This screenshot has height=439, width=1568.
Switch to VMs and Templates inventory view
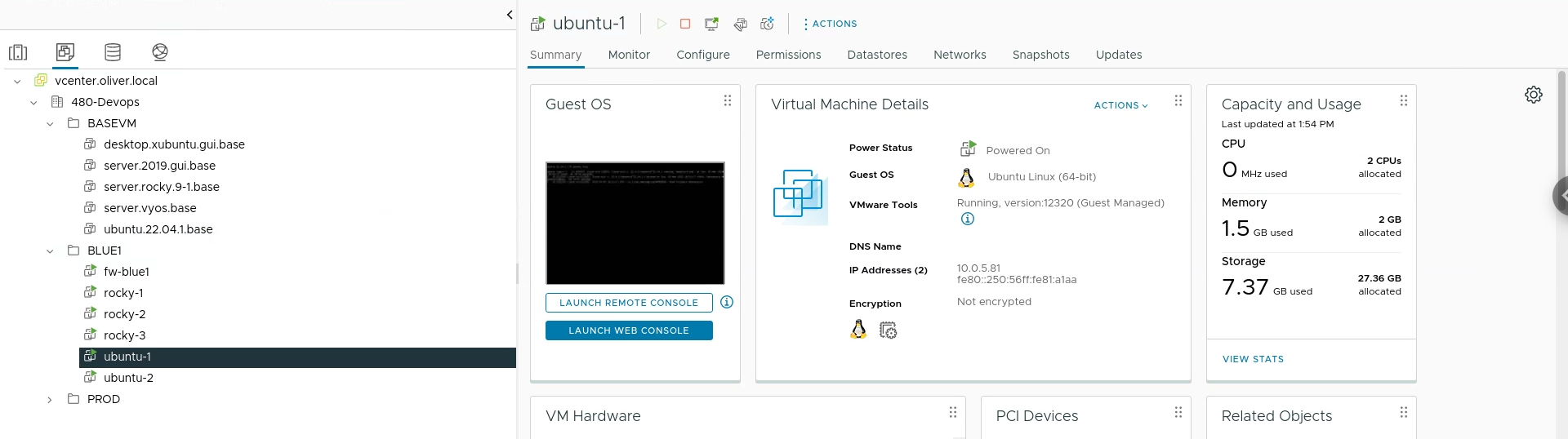tap(65, 52)
